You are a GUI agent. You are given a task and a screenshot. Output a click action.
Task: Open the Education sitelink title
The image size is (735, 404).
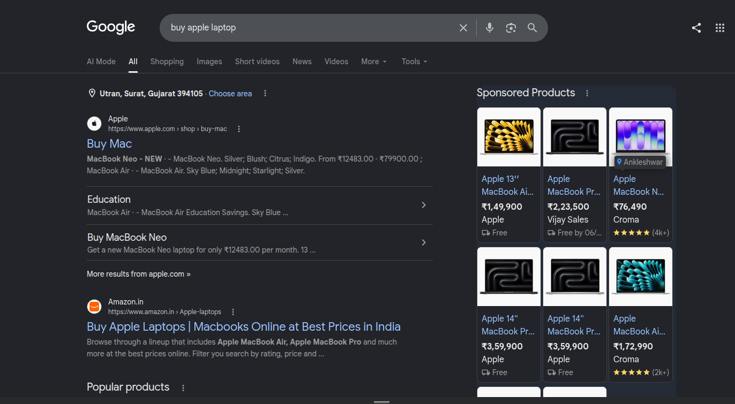(x=109, y=199)
